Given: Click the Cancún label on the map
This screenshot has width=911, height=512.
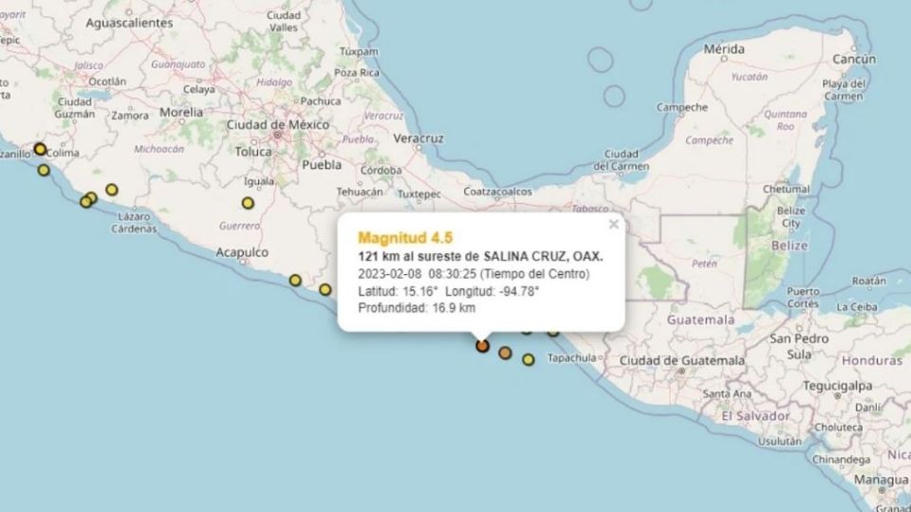Looking at the screenshot, I should [x=853, y=59].
